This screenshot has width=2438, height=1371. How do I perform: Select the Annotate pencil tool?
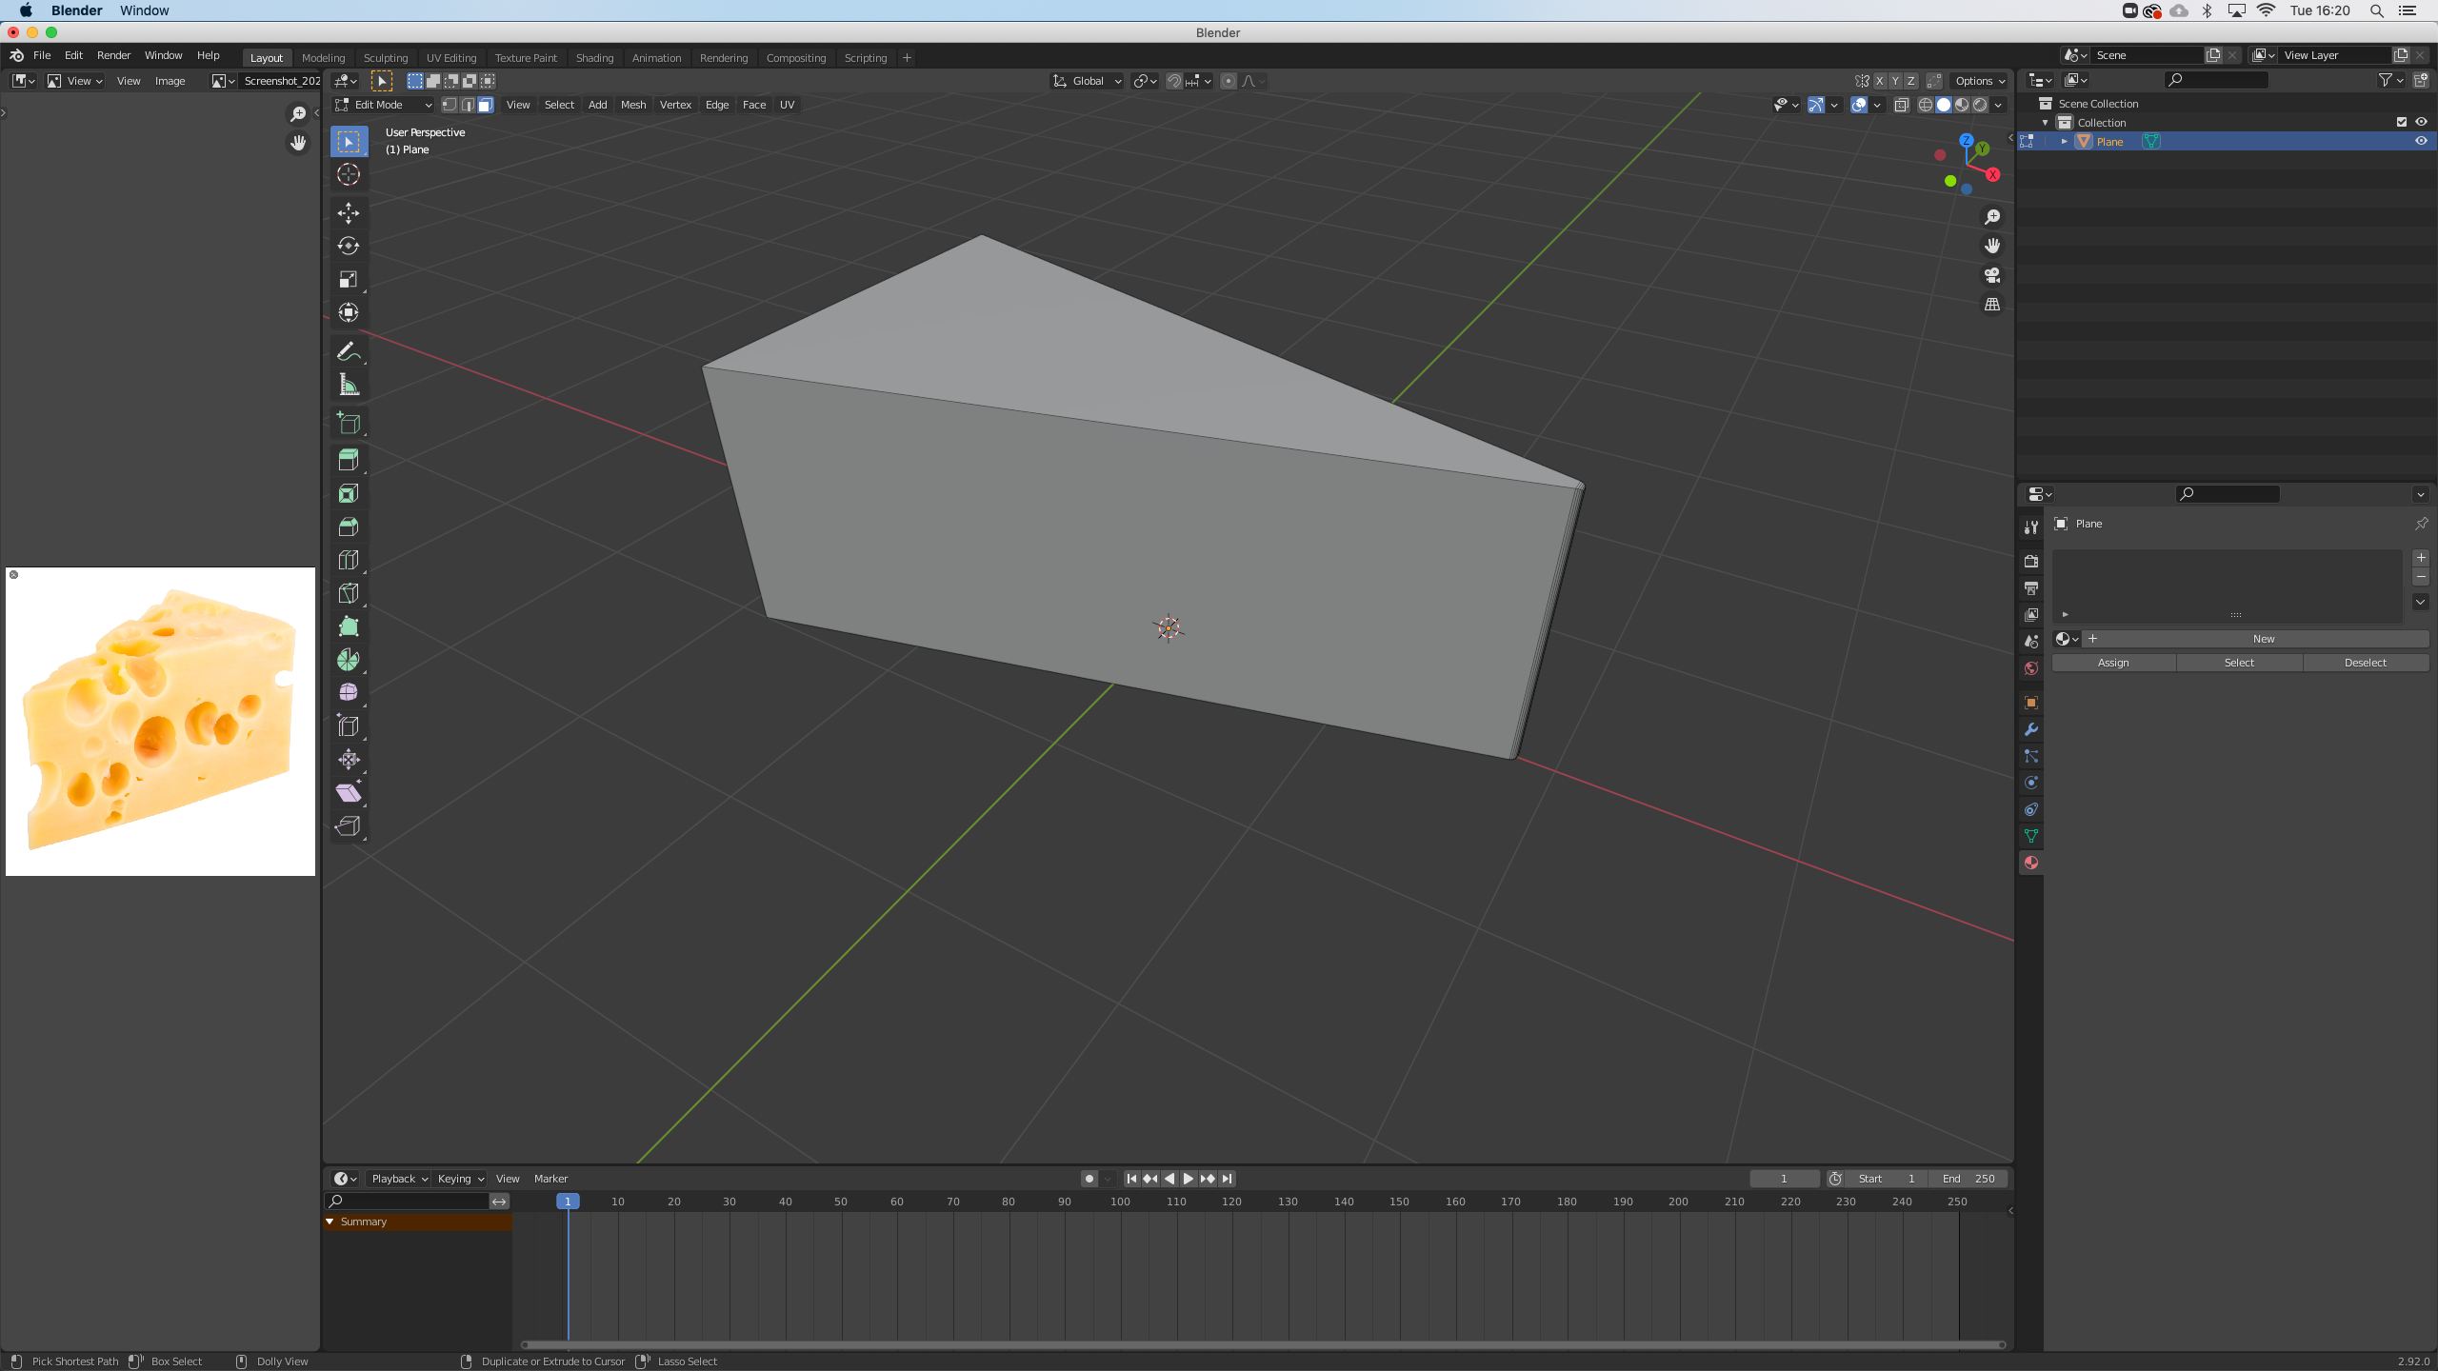[x=349, y=352]
